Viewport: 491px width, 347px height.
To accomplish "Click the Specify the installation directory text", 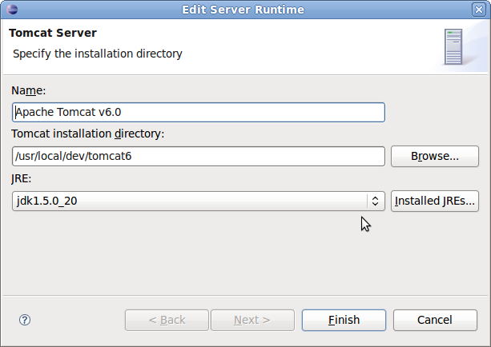I will [x=98, y=54].
